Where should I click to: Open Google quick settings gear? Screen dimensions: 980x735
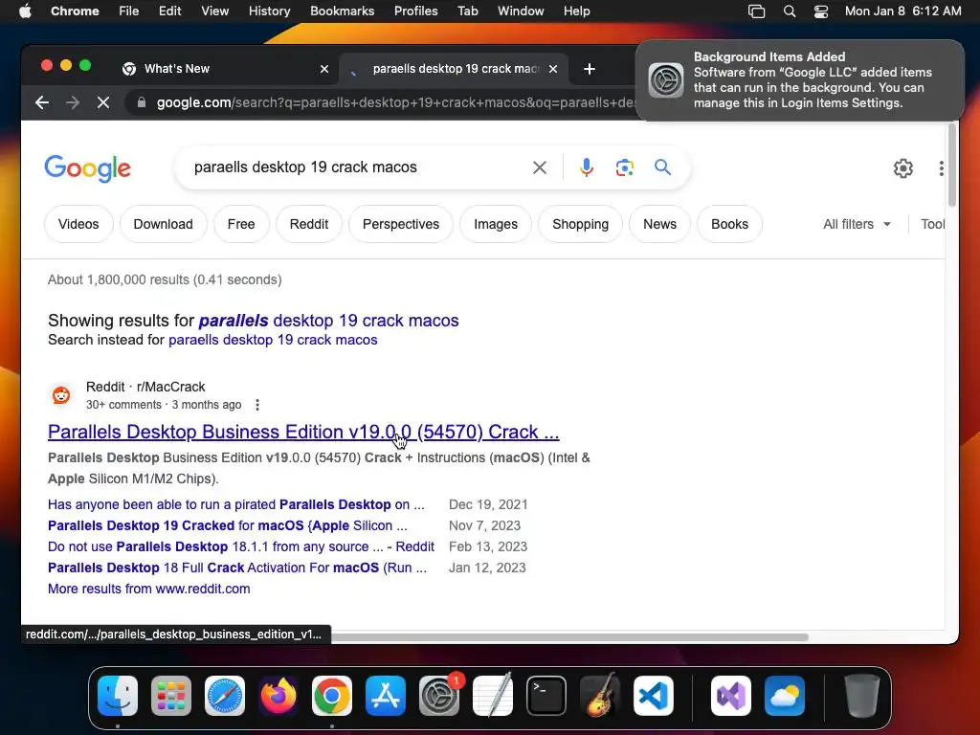(x=903, y=168)
